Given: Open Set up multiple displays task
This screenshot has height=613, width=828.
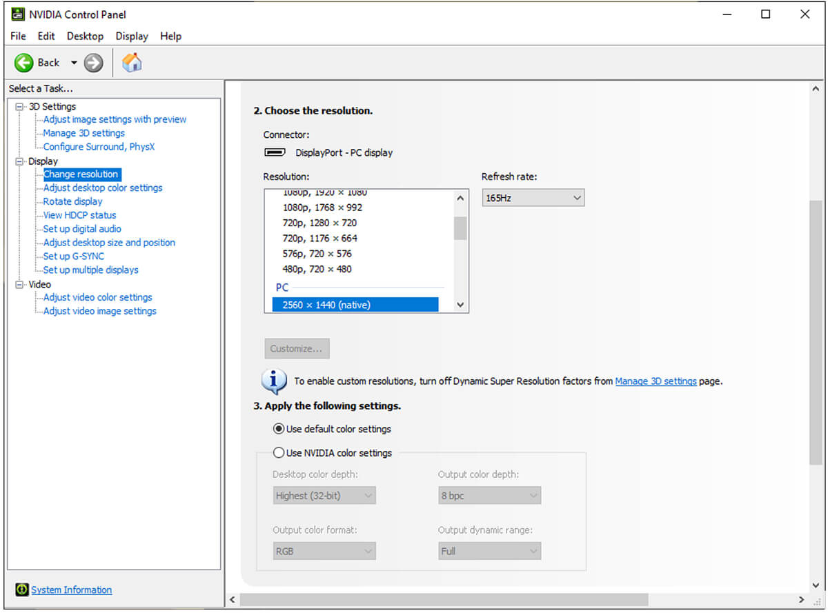Looking at the screenshot, I should pyautogui.click(x=90, y=270).
